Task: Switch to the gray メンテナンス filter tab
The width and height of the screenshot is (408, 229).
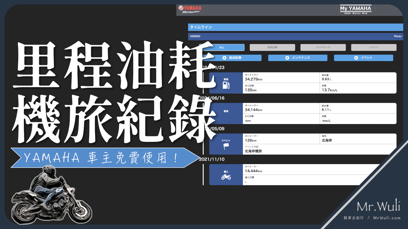Action: [x=323, y=47]
